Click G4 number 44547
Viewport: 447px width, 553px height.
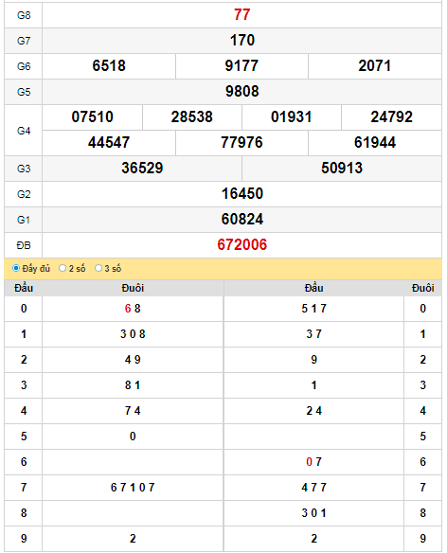[x=109, y=142]
